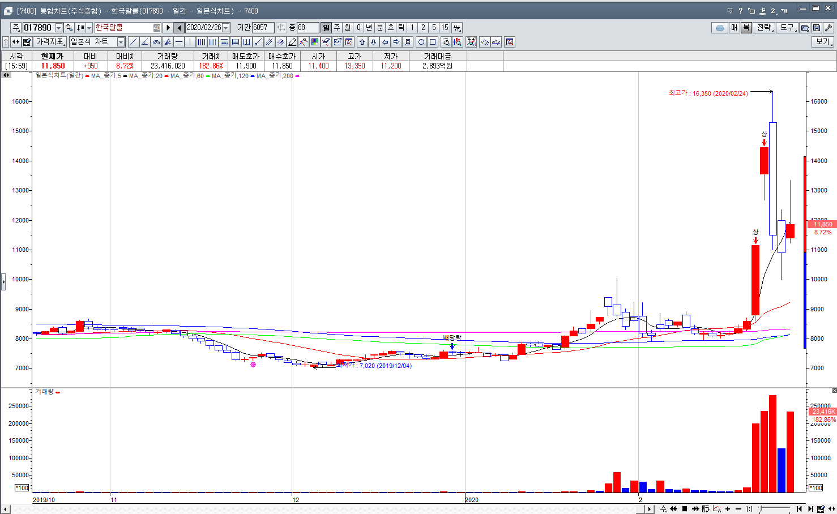
Task: Select the 2 interval button
Action: [x=423, y=27]
